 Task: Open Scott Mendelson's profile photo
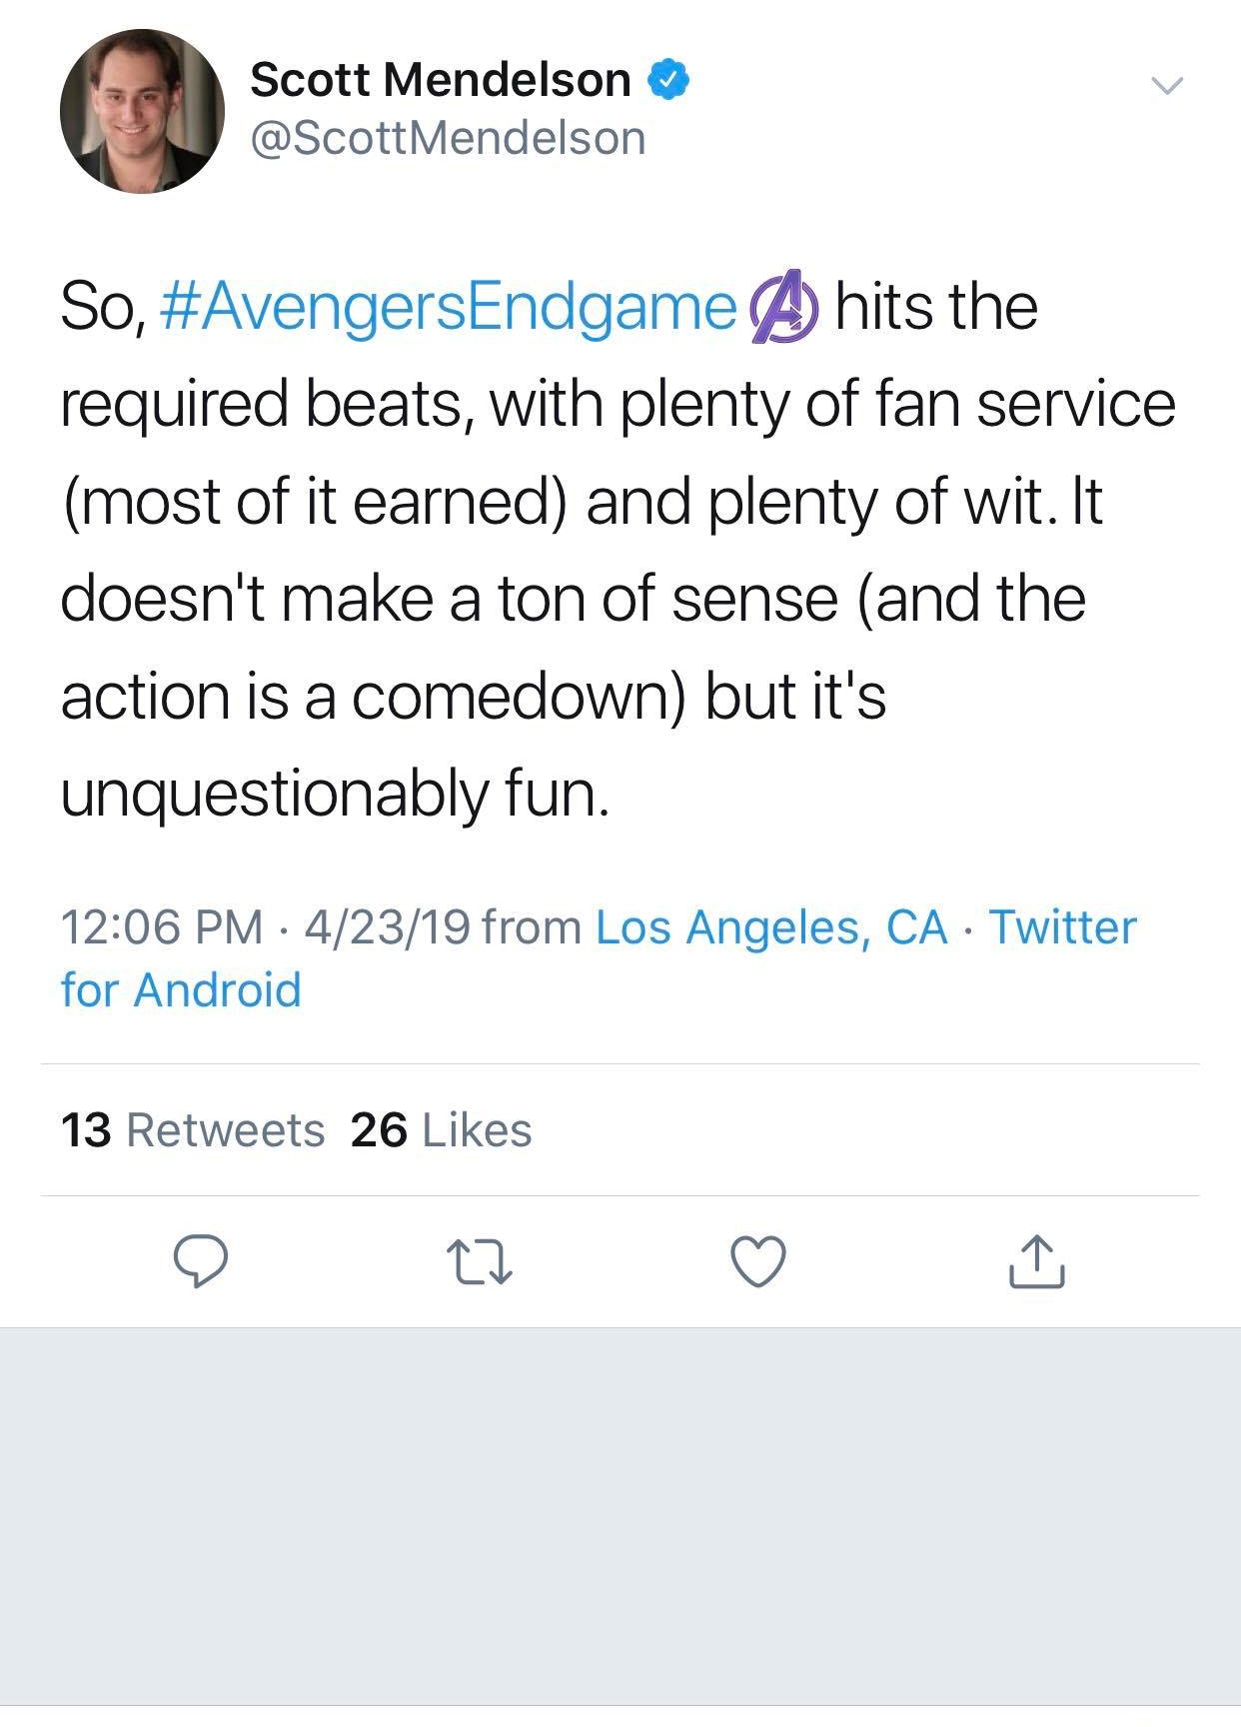142,111
